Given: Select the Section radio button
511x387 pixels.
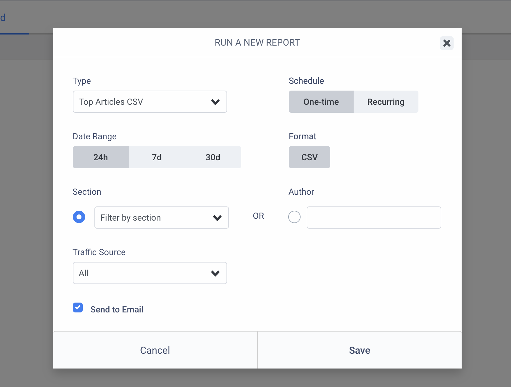Looking at the screenshot, I should 79,217.
